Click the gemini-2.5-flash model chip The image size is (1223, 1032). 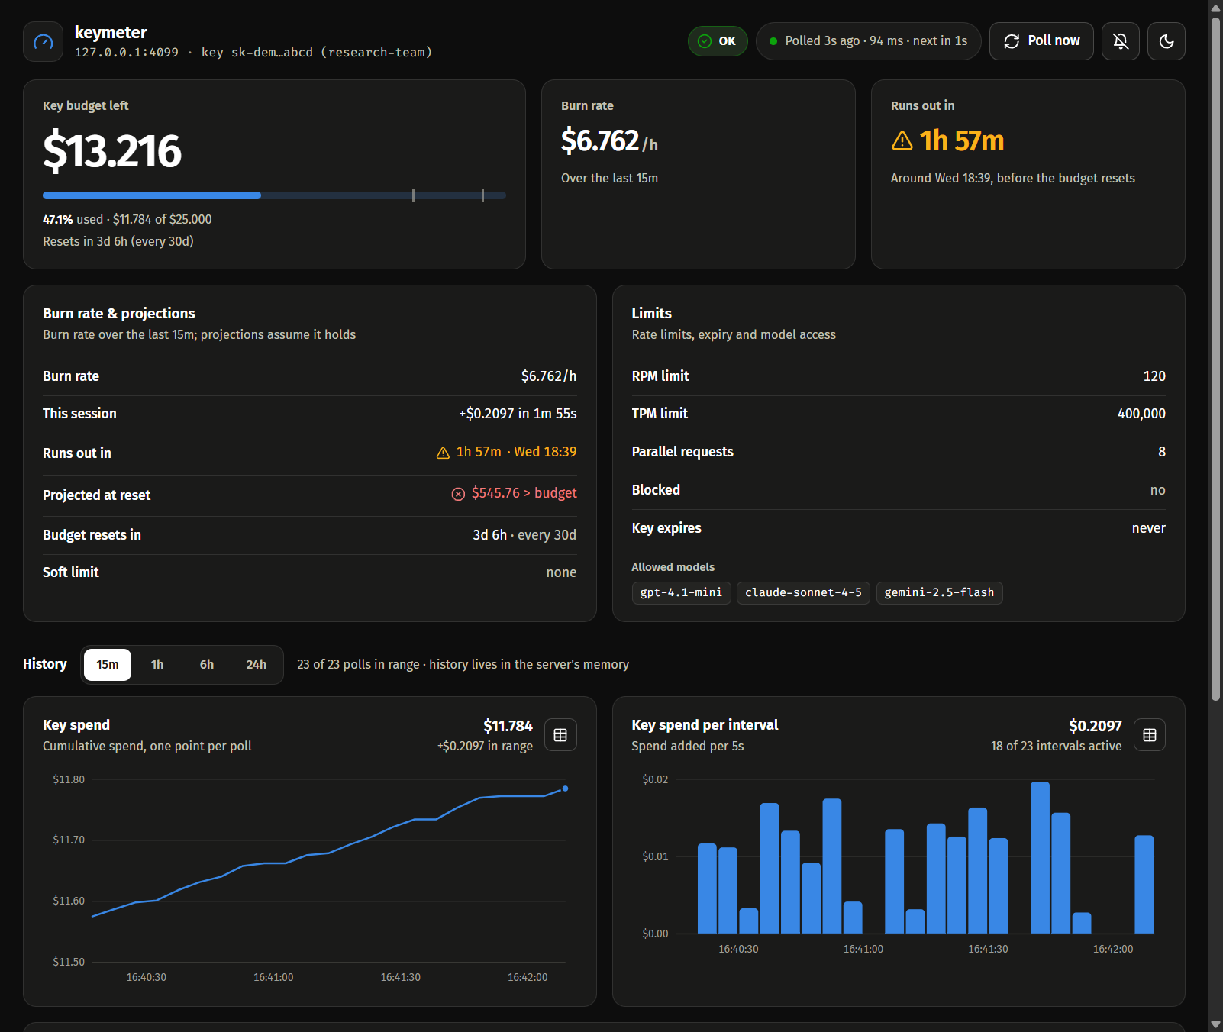click(939, 592)
